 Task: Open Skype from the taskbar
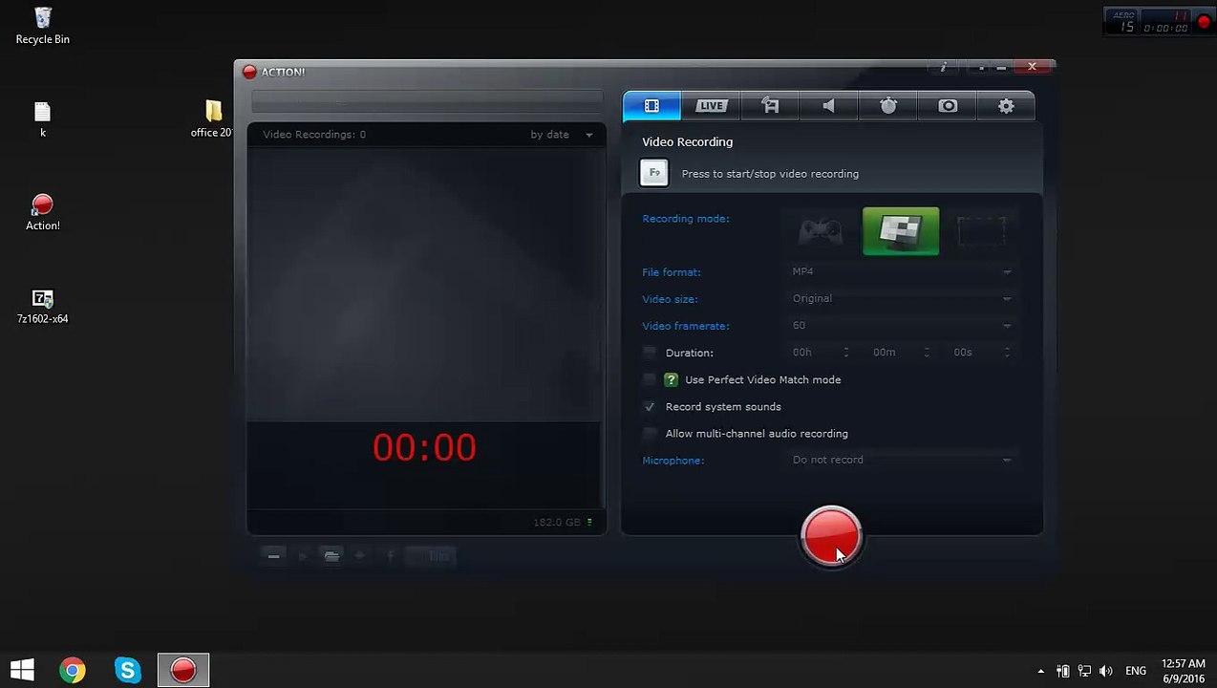coord(128,670)
